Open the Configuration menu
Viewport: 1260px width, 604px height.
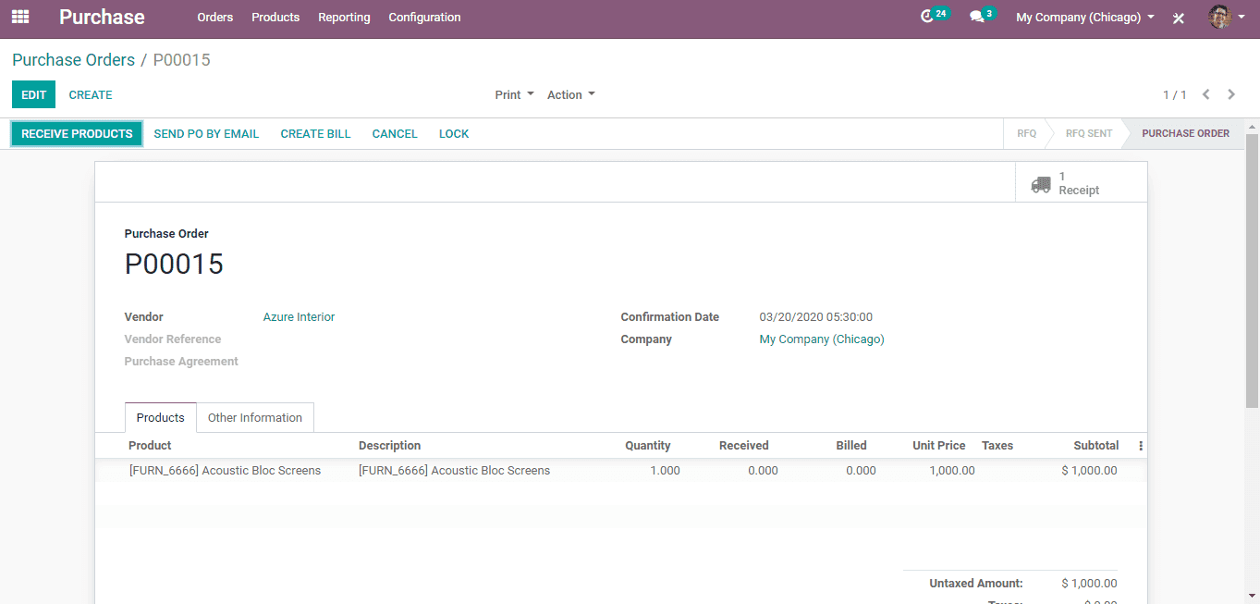tap(424, 17)
